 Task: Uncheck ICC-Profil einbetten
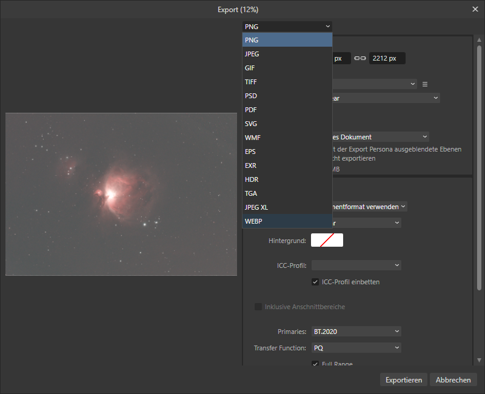click(315, 281)
